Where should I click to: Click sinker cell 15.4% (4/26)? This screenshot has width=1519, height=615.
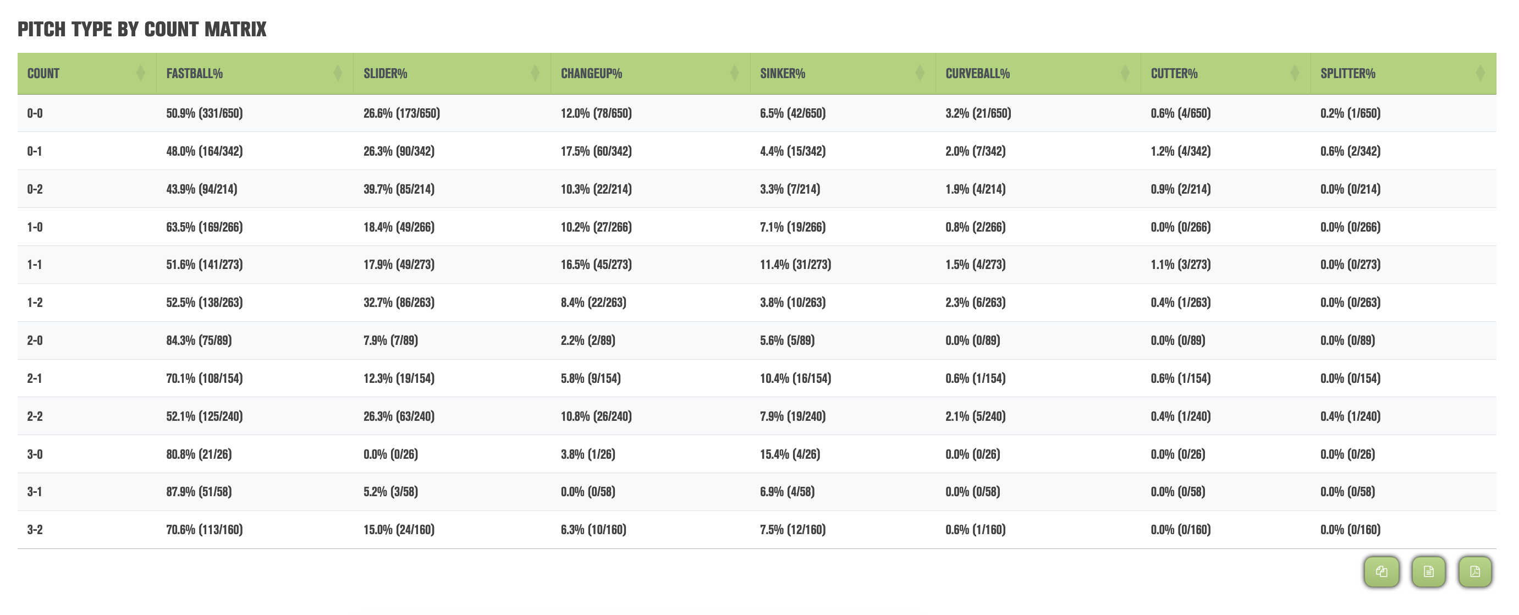click(790, 454)
